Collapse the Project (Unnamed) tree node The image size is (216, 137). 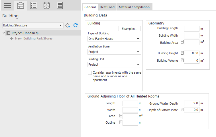pos(4,33)
